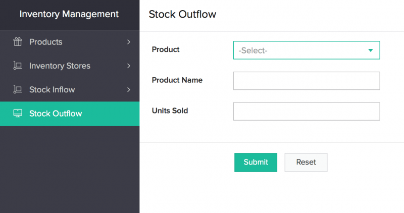The height and width of the screenshot is (213, 404).
Task: Expand the Inventory Stores chevron arrow
Action: point(129,66)
